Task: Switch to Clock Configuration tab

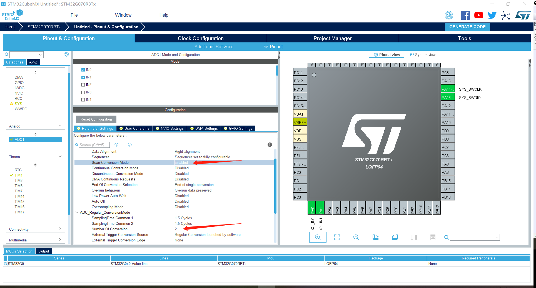Action: click(x=201, y=38)
